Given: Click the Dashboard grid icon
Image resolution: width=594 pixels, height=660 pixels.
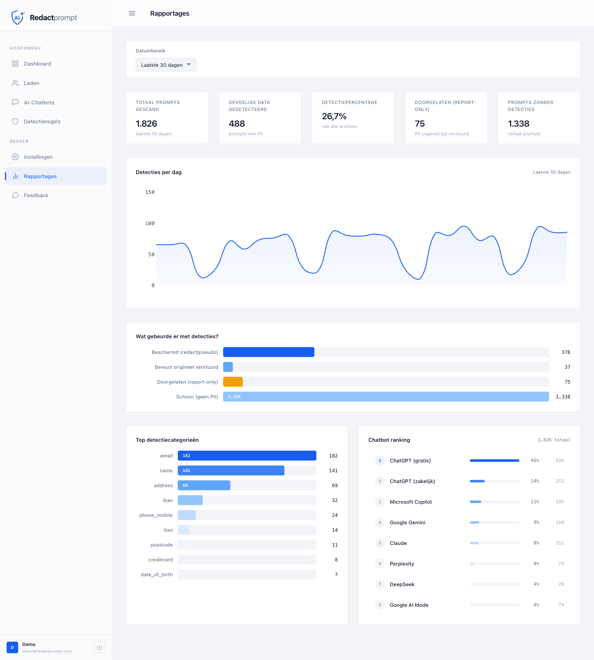Looking at the screenshot, I should coord(15,64).
